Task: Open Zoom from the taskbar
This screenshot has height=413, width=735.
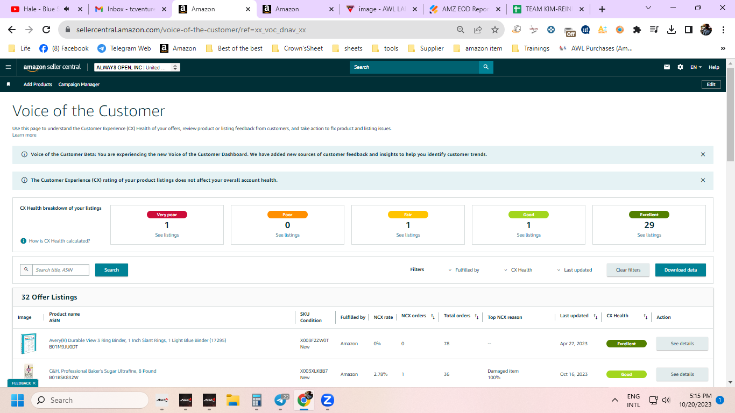Action: point(327,400)
